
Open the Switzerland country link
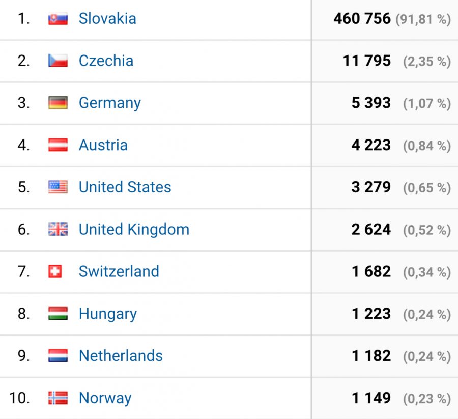[x=119, y=271]
